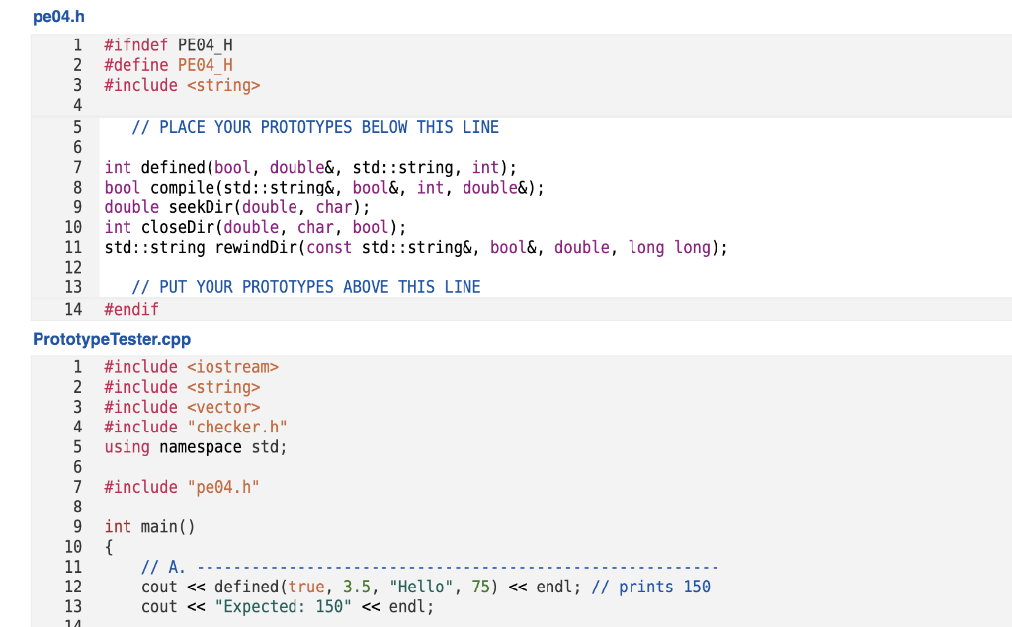The width and height of the screenshot is (1012, 627).
Task: Select the using namespace std line
Action: (x=195, y=446)
